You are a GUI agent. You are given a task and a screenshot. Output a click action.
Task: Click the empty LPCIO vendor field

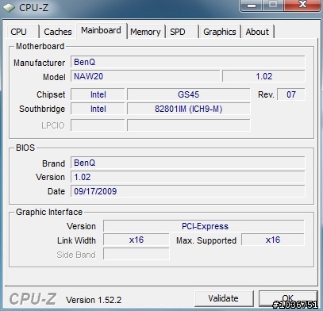[98, 125]
